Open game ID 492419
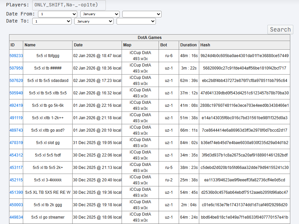This screenshot has width=299, height=224. (16, 105)
